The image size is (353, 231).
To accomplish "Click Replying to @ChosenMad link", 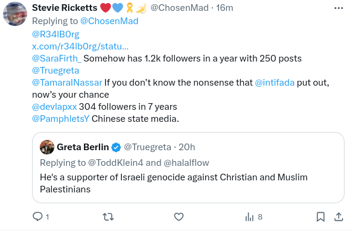I will [x=109, y=21].
